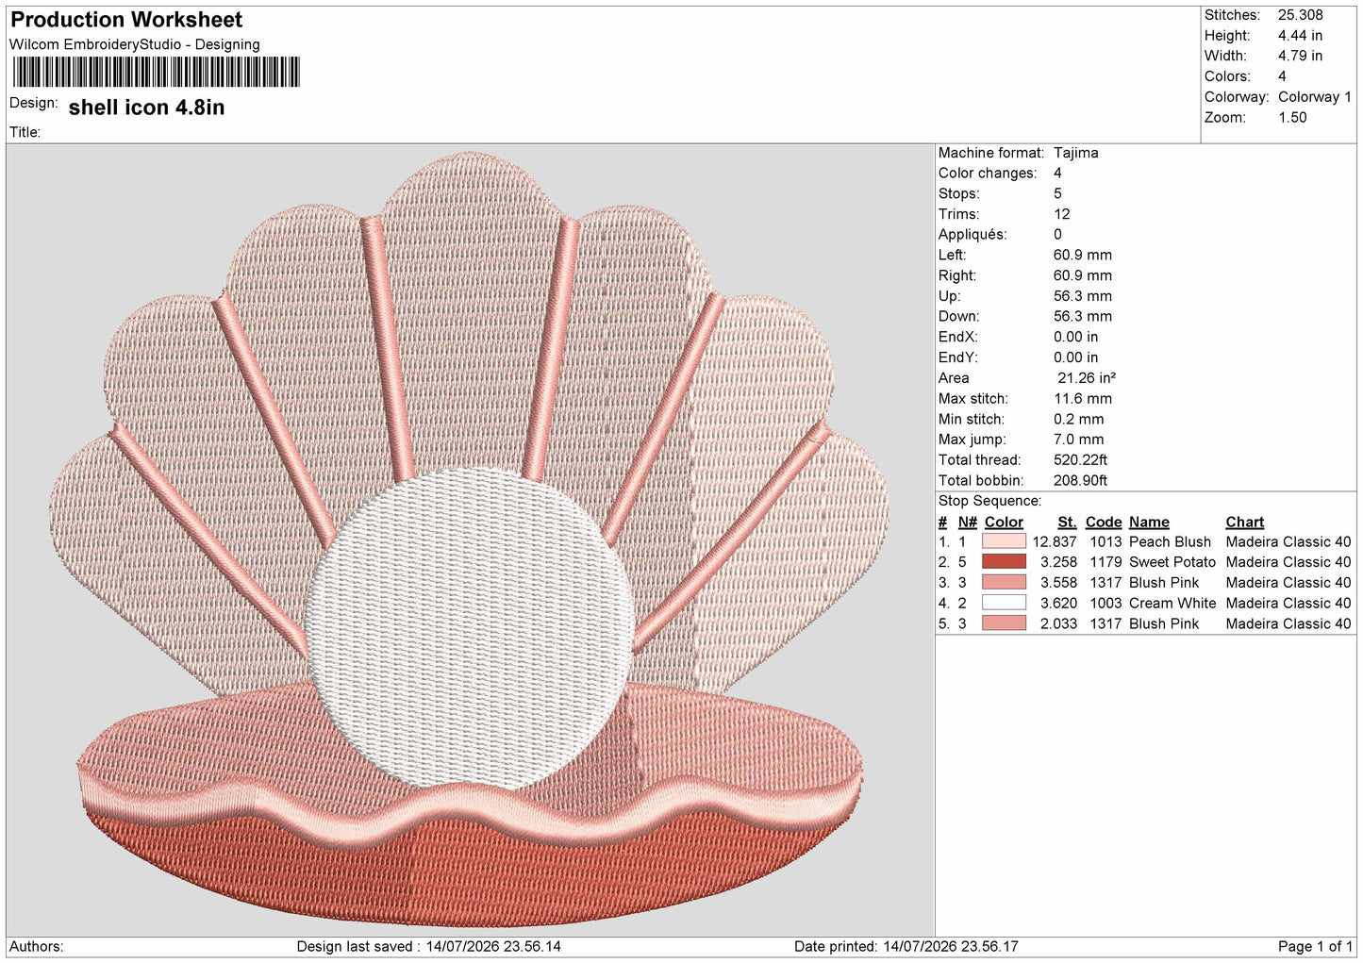
Task: Click the 'Appliqués:' label
Action: [972, 235]
